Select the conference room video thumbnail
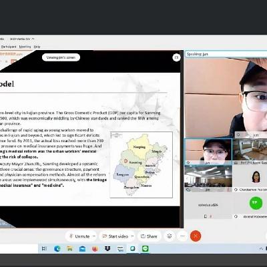The height and width of the screenshot is (267, 267). pyautogui.click(x=250, y=152)
